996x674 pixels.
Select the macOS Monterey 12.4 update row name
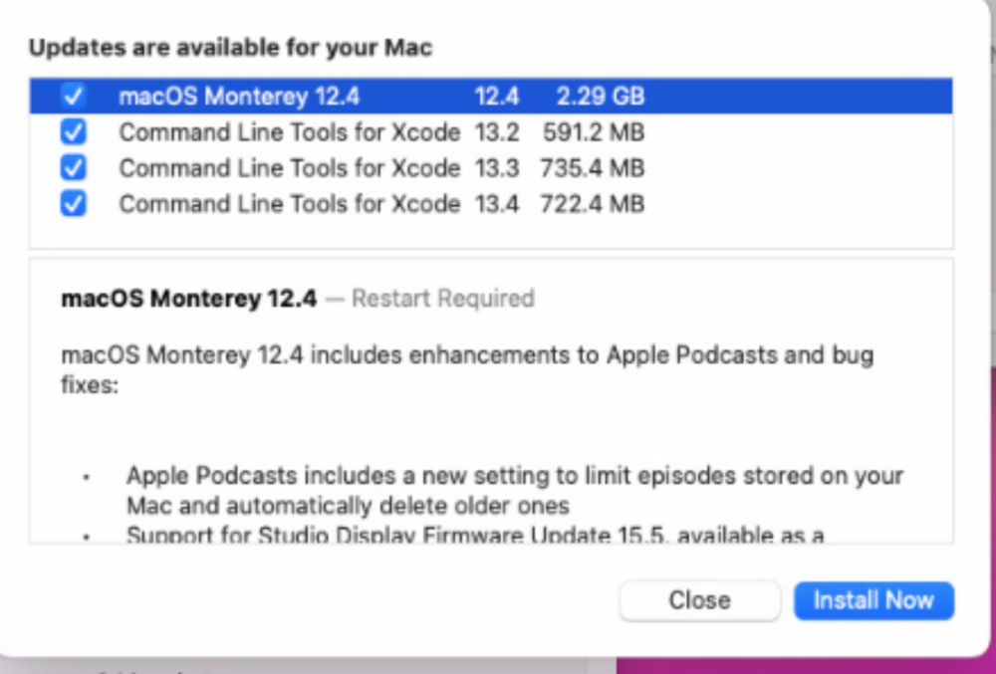click(x=239, y=97)
